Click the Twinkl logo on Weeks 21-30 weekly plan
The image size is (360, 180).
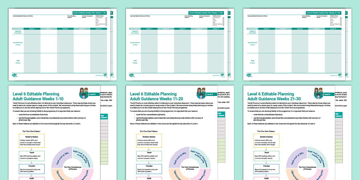coord(250,75)
